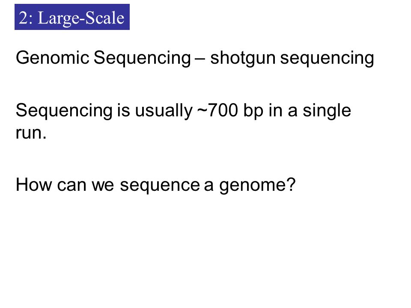This screenshot has height=308, width=411.
Task: Select the word "shotgun" on the slide
Action: tap(243, 59)
